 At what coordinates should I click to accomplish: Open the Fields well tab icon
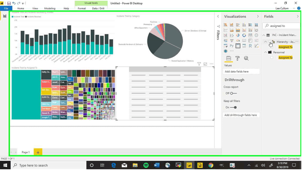[x=229, y=58]
